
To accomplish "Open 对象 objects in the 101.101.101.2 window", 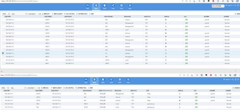I will point(113,7).
